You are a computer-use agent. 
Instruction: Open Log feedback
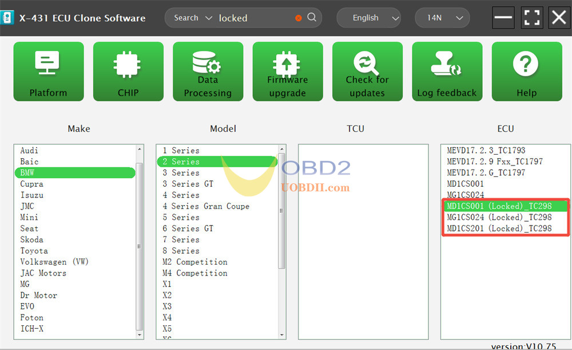(447, 71)
